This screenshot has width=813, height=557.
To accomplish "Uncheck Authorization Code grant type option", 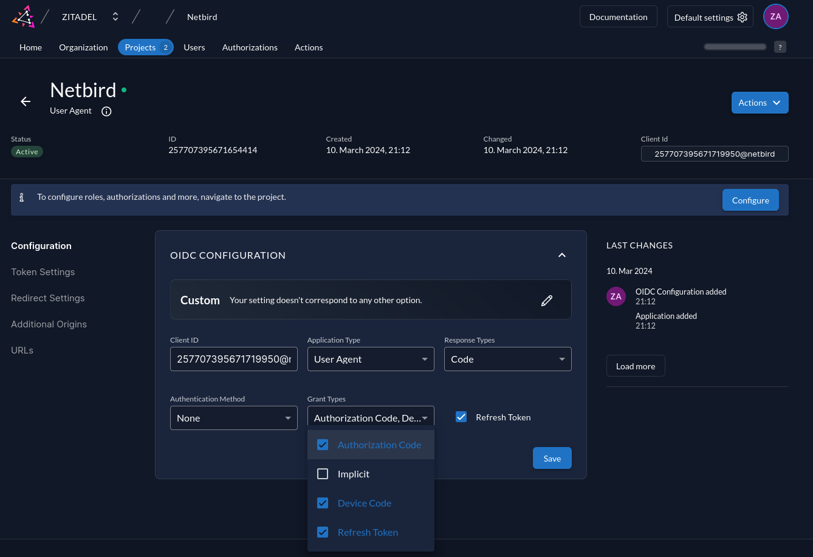I will coord(371,445).
